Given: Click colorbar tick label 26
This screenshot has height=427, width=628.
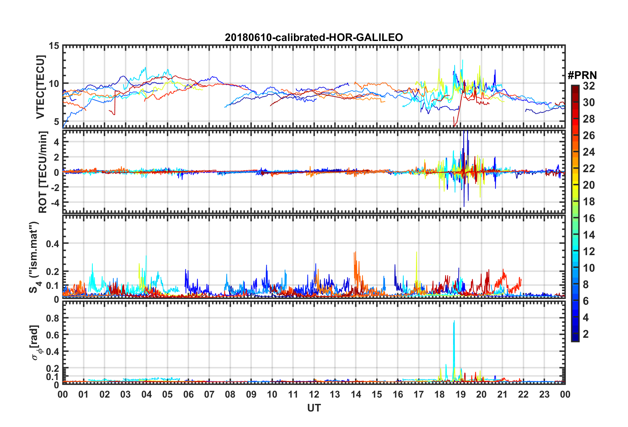Looking at the screenshot, I should pos(589,136).
